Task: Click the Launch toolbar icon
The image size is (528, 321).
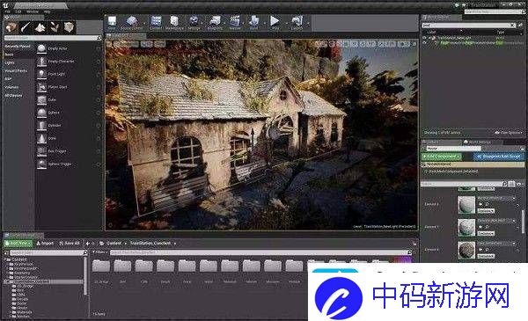Action: pos(297,21)
